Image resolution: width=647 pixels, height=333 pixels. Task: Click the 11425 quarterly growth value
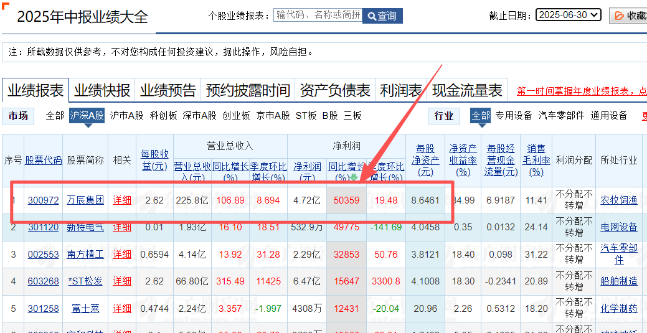click(268, 281)
